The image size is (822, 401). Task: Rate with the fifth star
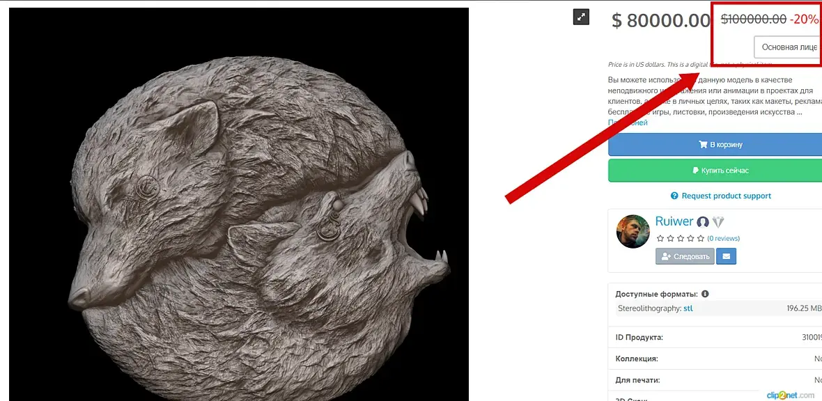tap(700, 239)
